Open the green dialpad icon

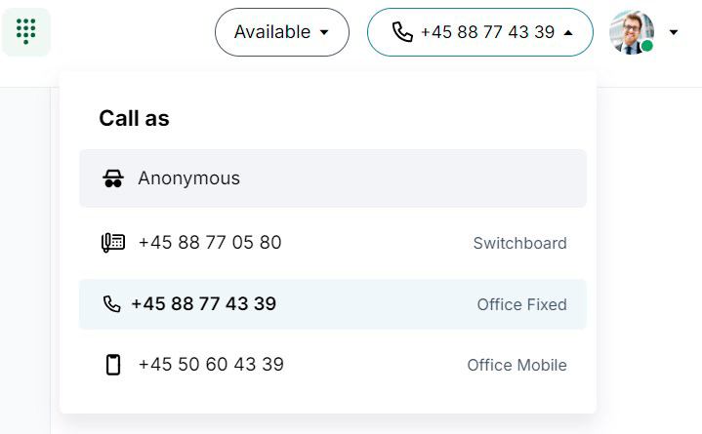[x=26, y=32]
